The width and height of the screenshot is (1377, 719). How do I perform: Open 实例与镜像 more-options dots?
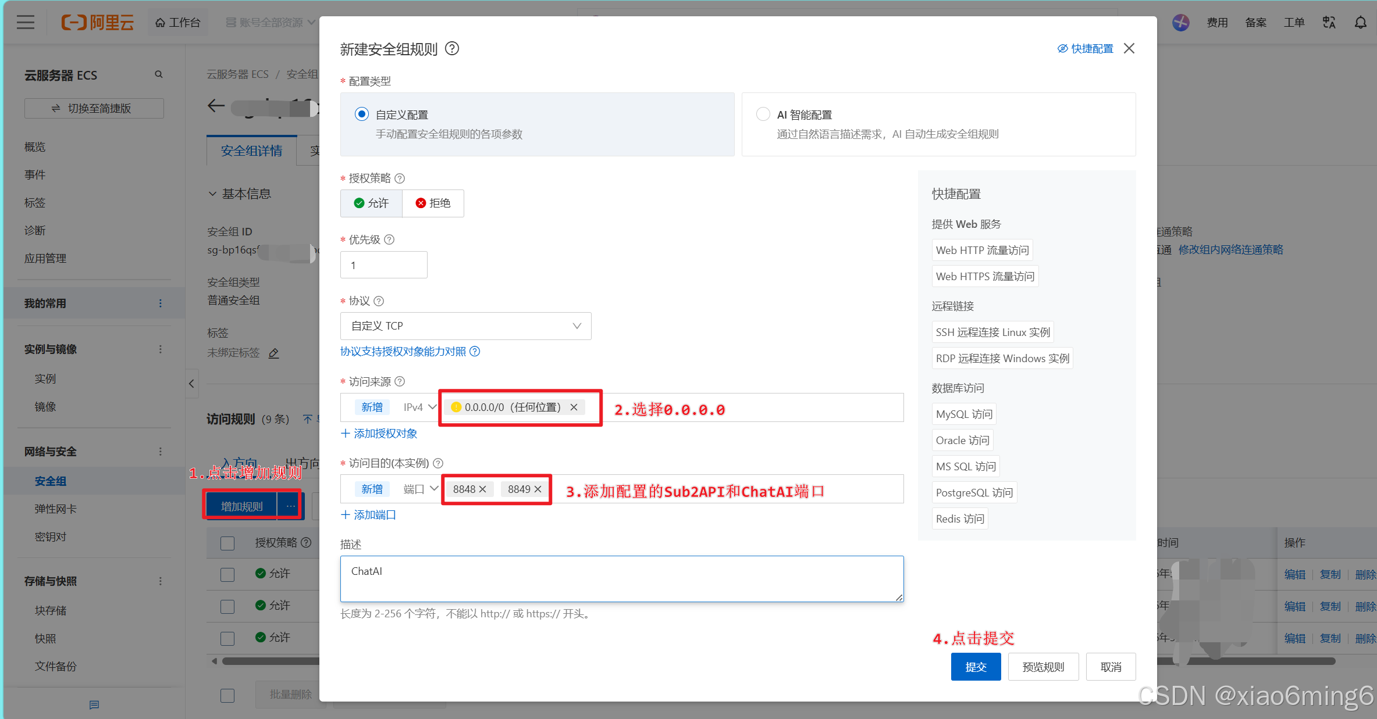coord(161,349)
